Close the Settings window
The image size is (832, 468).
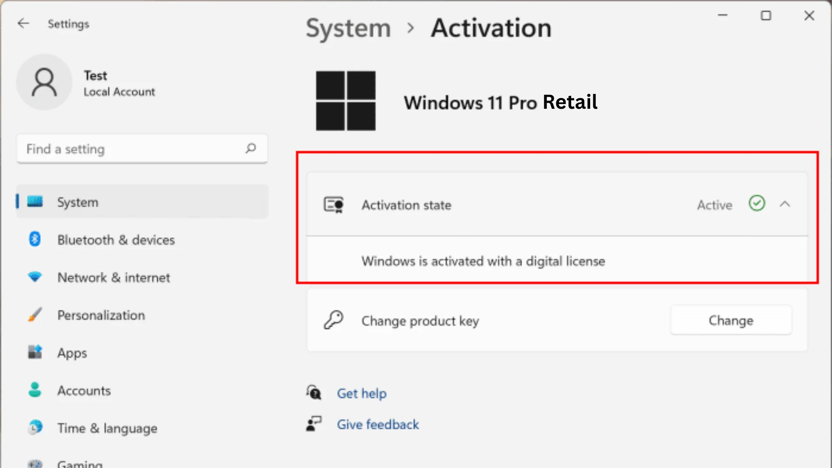click(x=809, y=16)
